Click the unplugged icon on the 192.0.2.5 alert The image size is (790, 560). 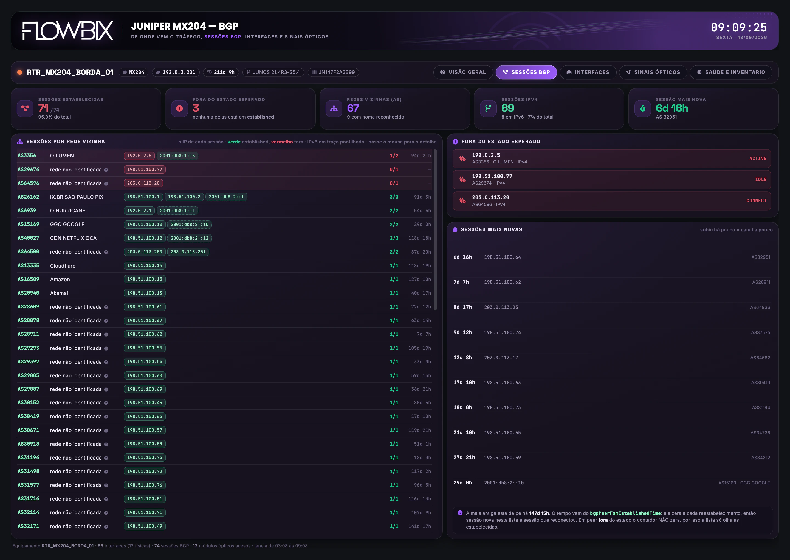click(462, 159)
